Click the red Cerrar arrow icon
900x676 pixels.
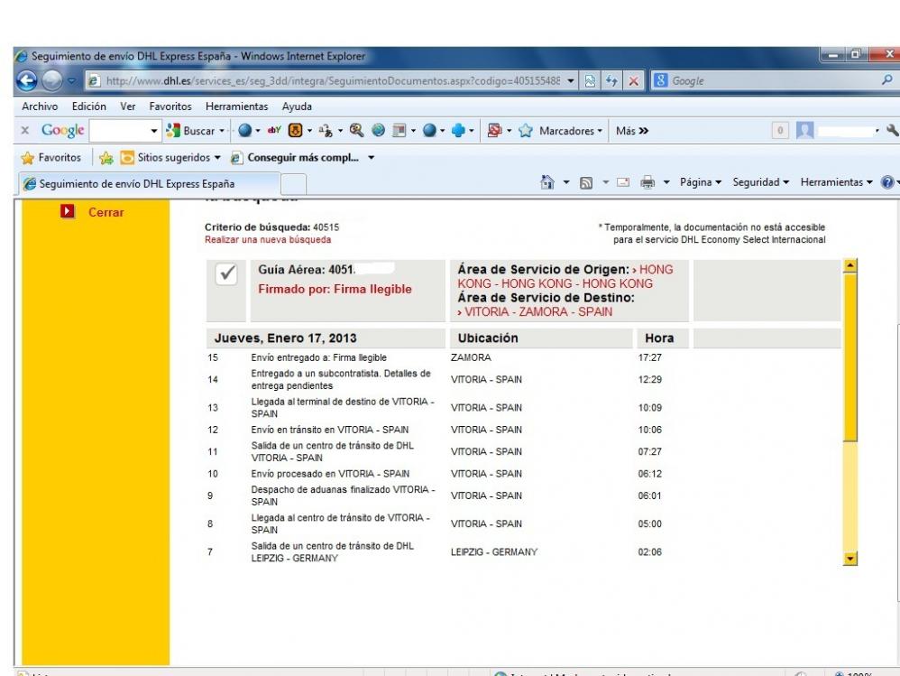click(x=68, y=211)
